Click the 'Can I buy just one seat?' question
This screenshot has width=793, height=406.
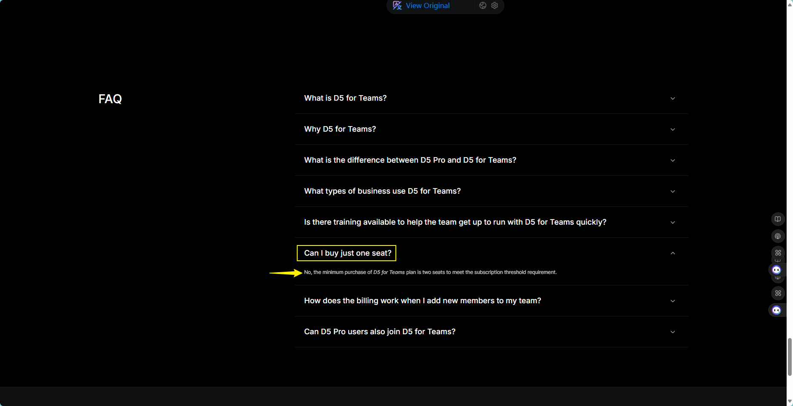point(347,253)
